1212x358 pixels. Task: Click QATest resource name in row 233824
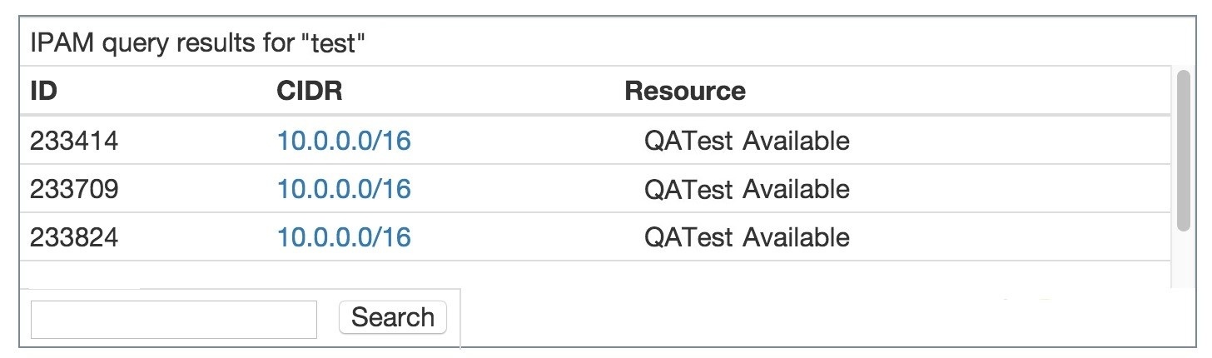tap(688, 237)
